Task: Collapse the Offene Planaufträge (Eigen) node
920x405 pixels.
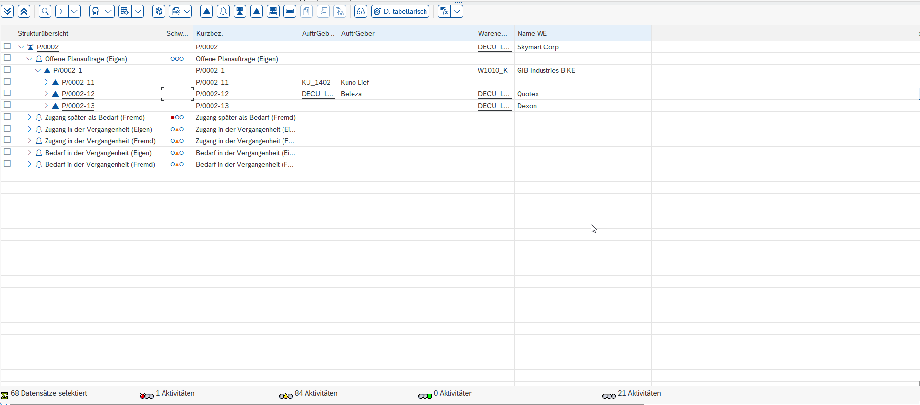Action: pyautogui.click(x=29, y=59)
